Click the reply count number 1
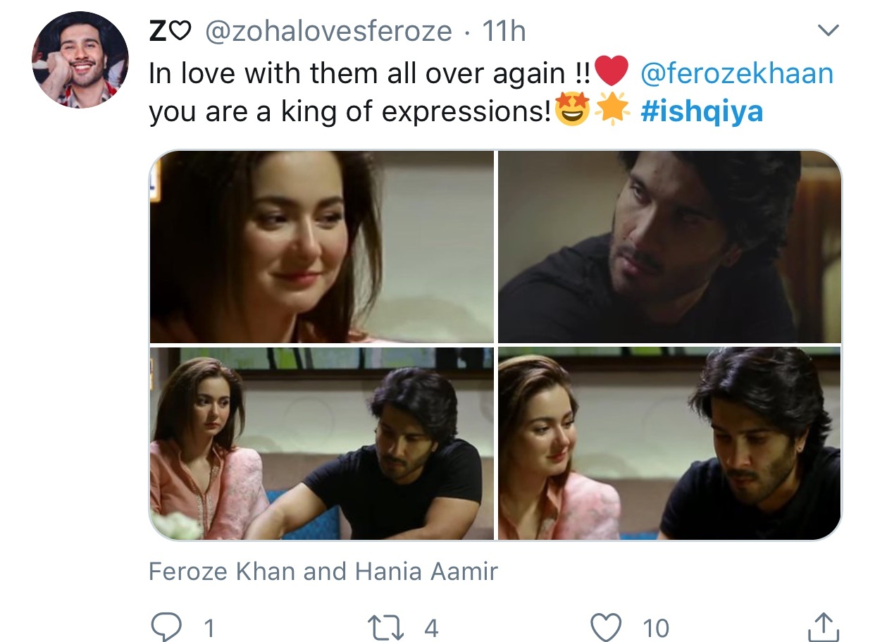 [209, 627]
